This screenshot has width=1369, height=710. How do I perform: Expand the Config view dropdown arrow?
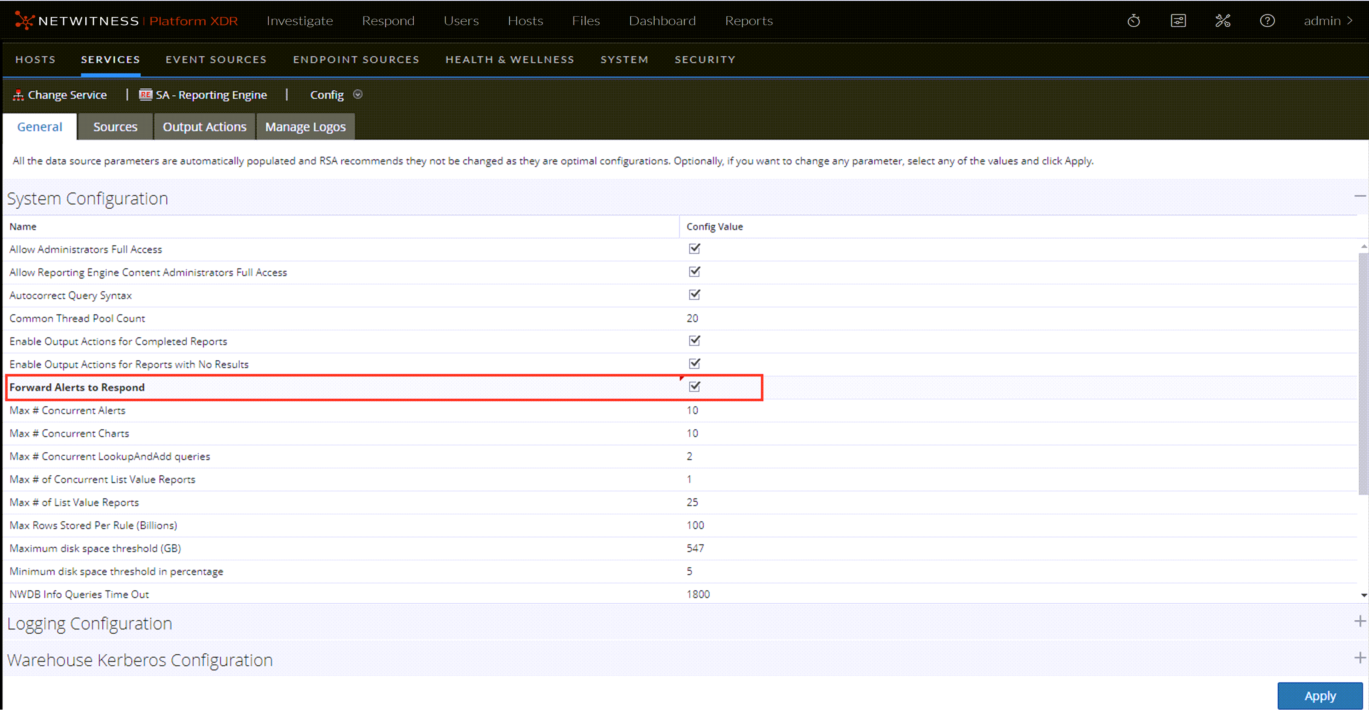click(358, 95)
